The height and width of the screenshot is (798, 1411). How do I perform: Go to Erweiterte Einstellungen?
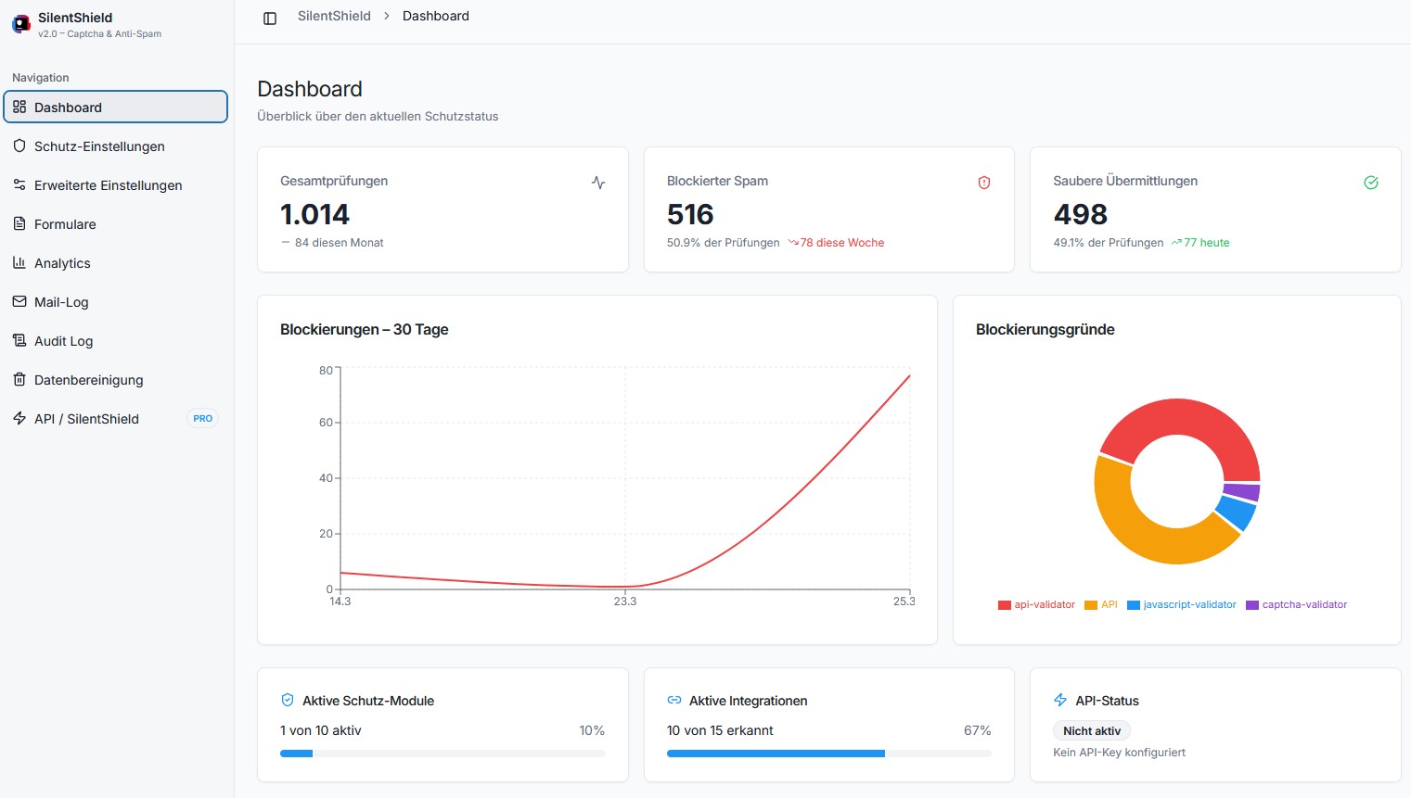(x=108, y=185)
